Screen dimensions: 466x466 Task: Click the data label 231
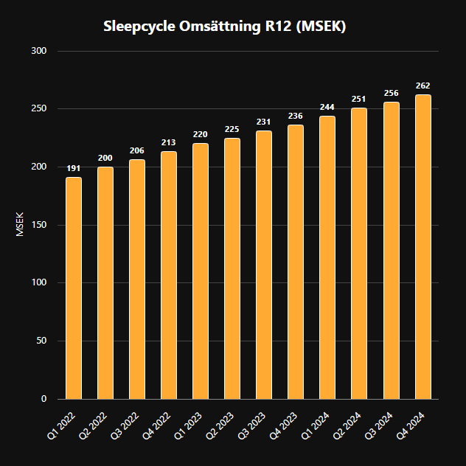pos(264,122)
